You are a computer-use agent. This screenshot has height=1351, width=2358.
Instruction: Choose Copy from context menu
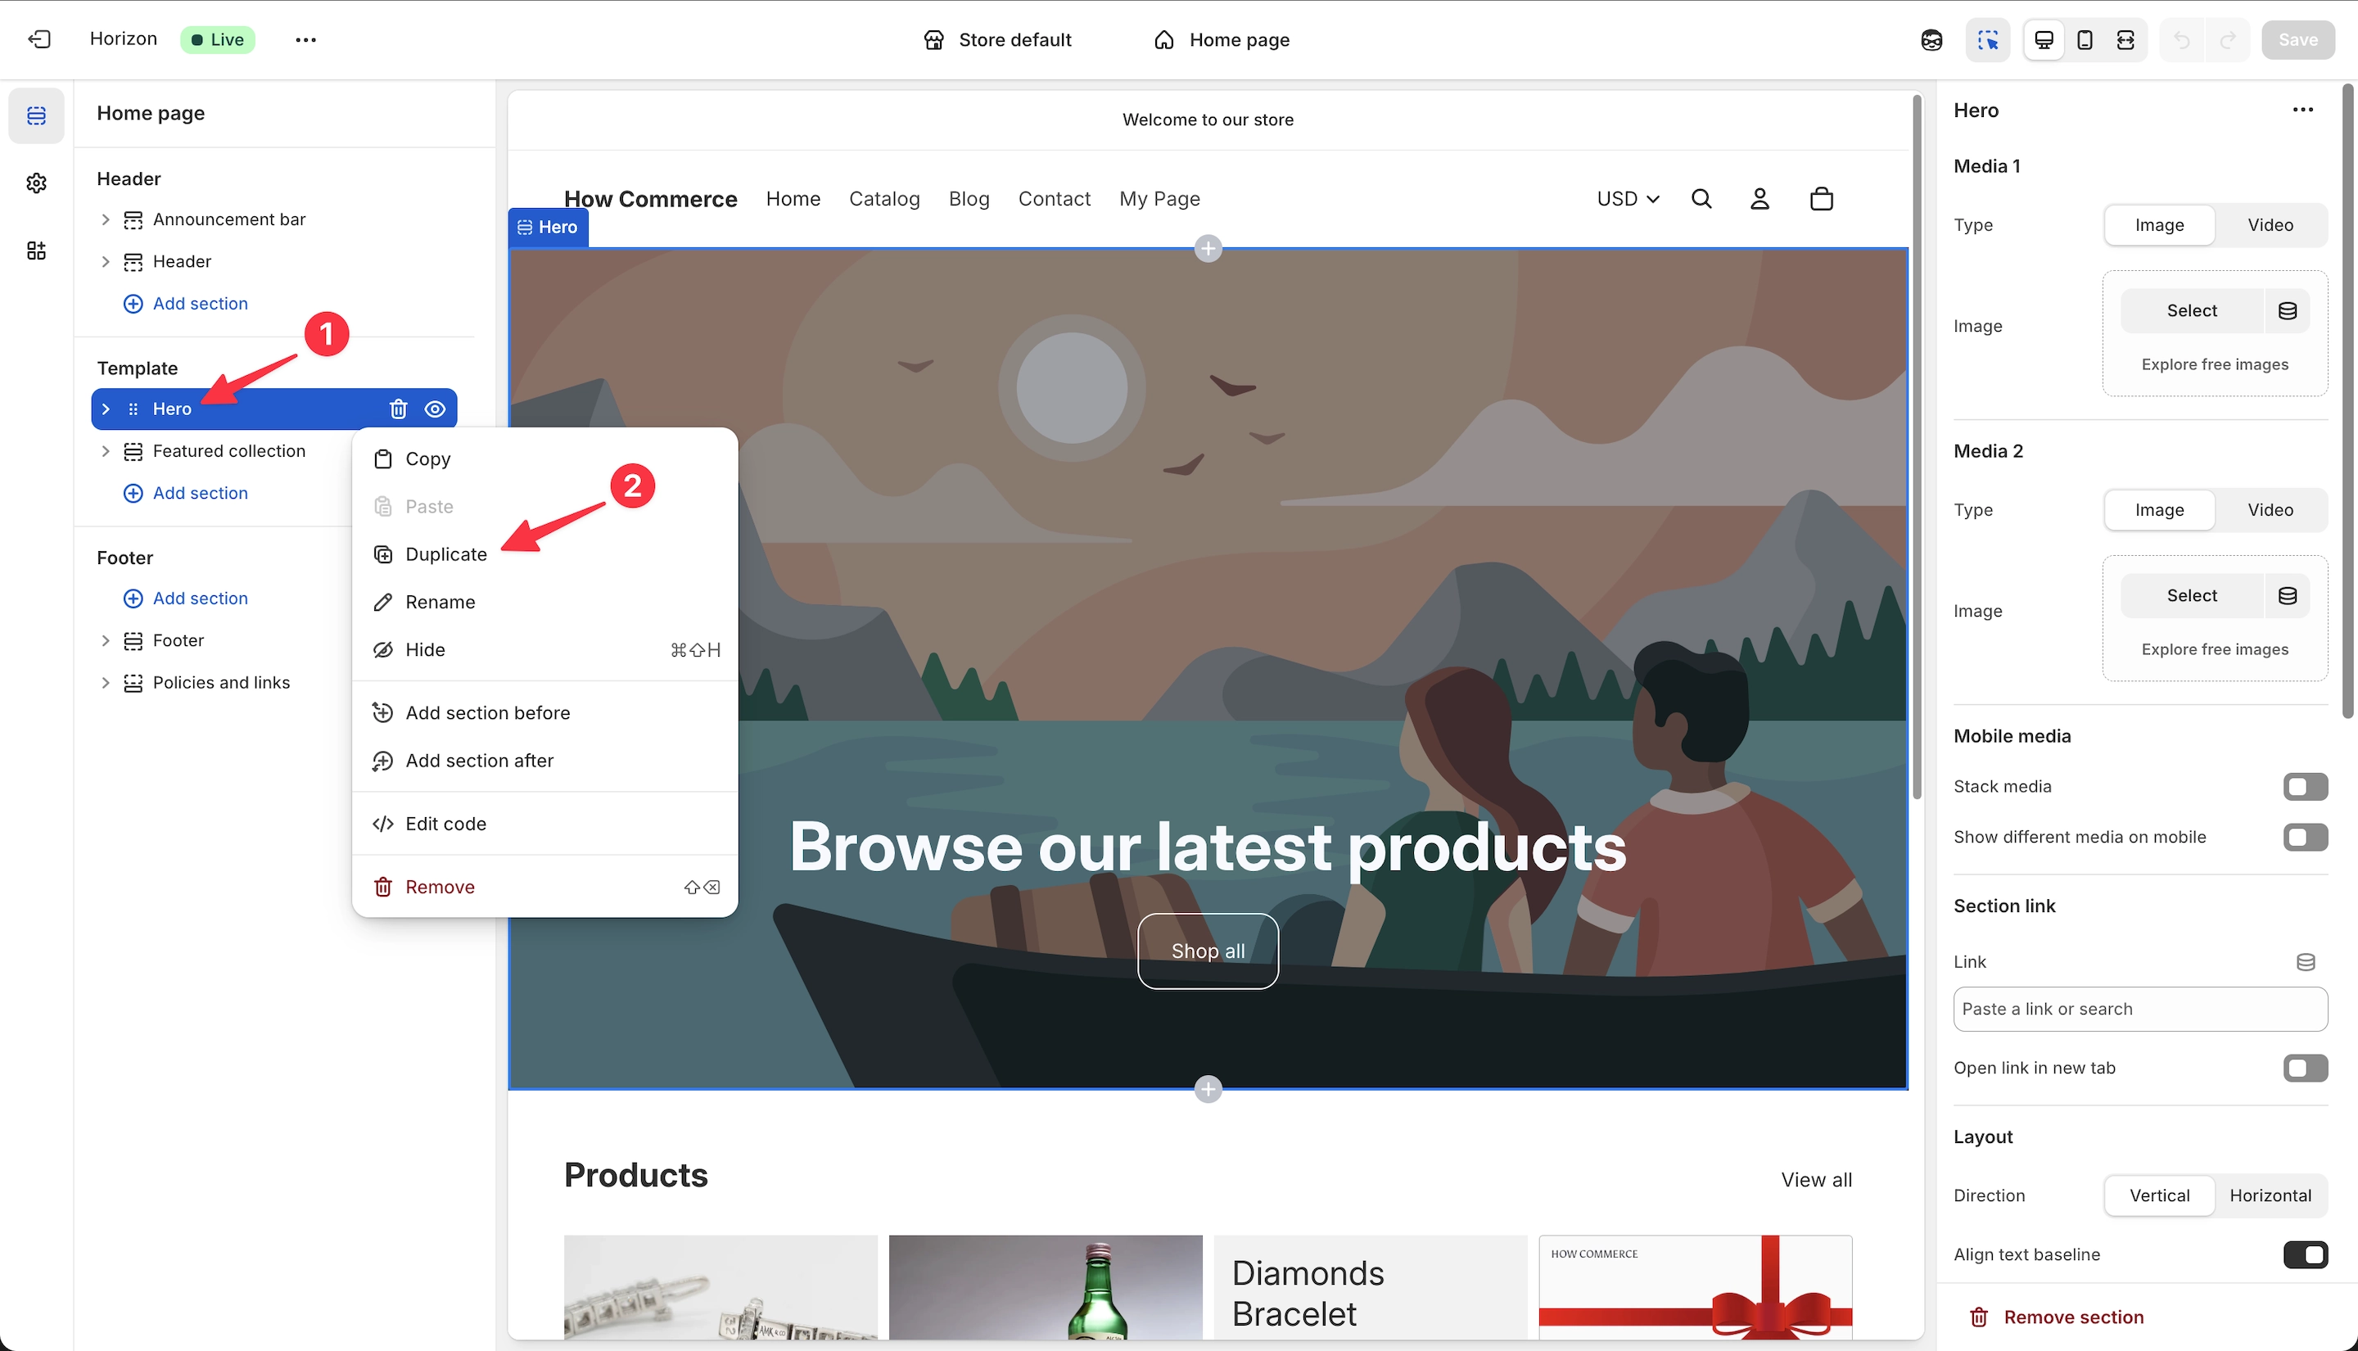(x=544, y=459)
